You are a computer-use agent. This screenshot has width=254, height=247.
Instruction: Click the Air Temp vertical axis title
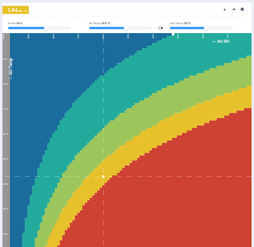coord(11,69)
